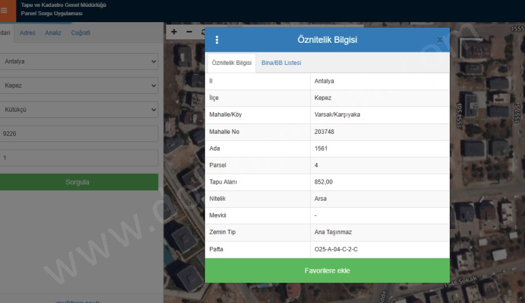The width and height of the screenshot is (525, 303).
Task: Open the dialog's three-dot options menu
Action: 217,40
